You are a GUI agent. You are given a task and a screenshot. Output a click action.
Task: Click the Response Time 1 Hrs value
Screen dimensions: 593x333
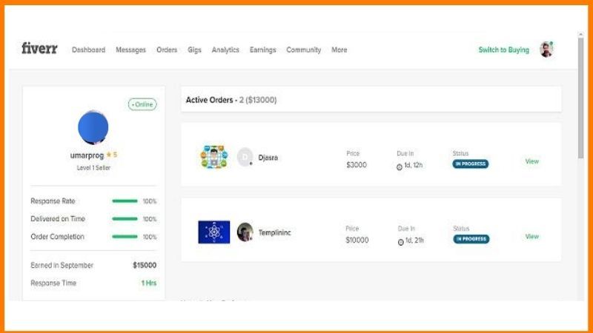(x=149, y=283)
